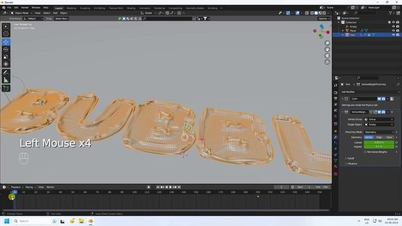This screenshot has width=402, height=226.
Task: Select the Select Box tool in toolbar
Action: coord(6,26)
